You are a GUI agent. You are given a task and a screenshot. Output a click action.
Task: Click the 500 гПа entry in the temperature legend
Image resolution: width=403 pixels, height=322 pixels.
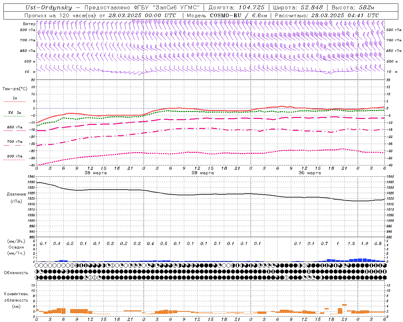[14, 156]
